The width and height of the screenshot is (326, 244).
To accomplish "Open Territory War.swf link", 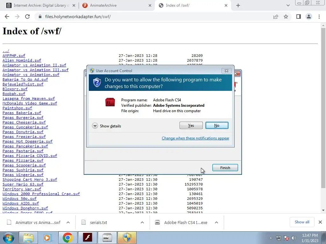I will click(22, 189).
